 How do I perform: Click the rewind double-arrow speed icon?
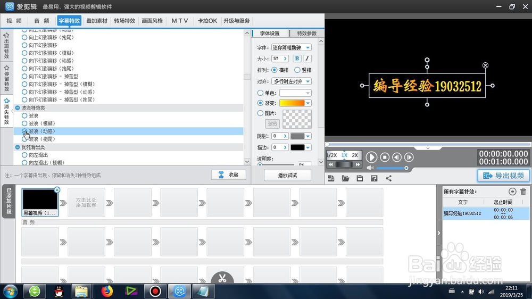pos(331,164)
